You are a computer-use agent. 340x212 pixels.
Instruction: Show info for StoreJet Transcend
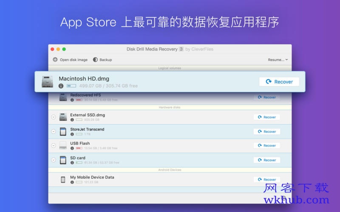point(72,134)
